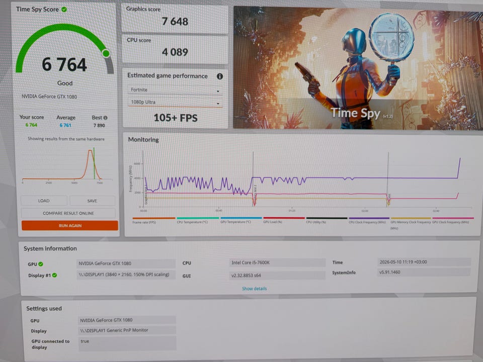The image size is (483, 362).
Task: Open the Fortnite game dropdown
Action: pos(175,90)
